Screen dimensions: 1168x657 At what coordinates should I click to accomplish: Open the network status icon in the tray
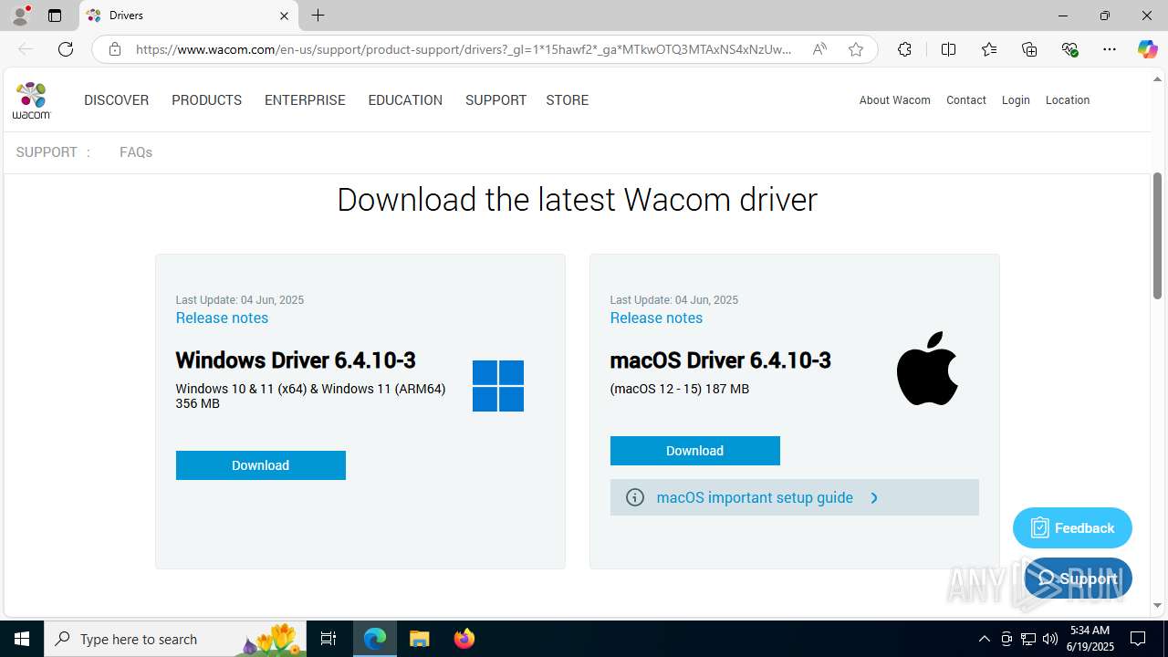[1028, 639]
